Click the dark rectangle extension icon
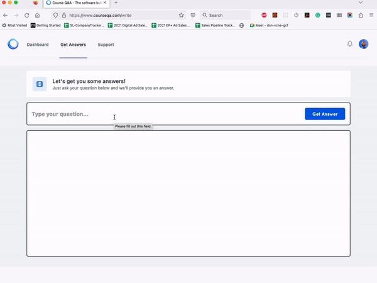 coord(329,15)
